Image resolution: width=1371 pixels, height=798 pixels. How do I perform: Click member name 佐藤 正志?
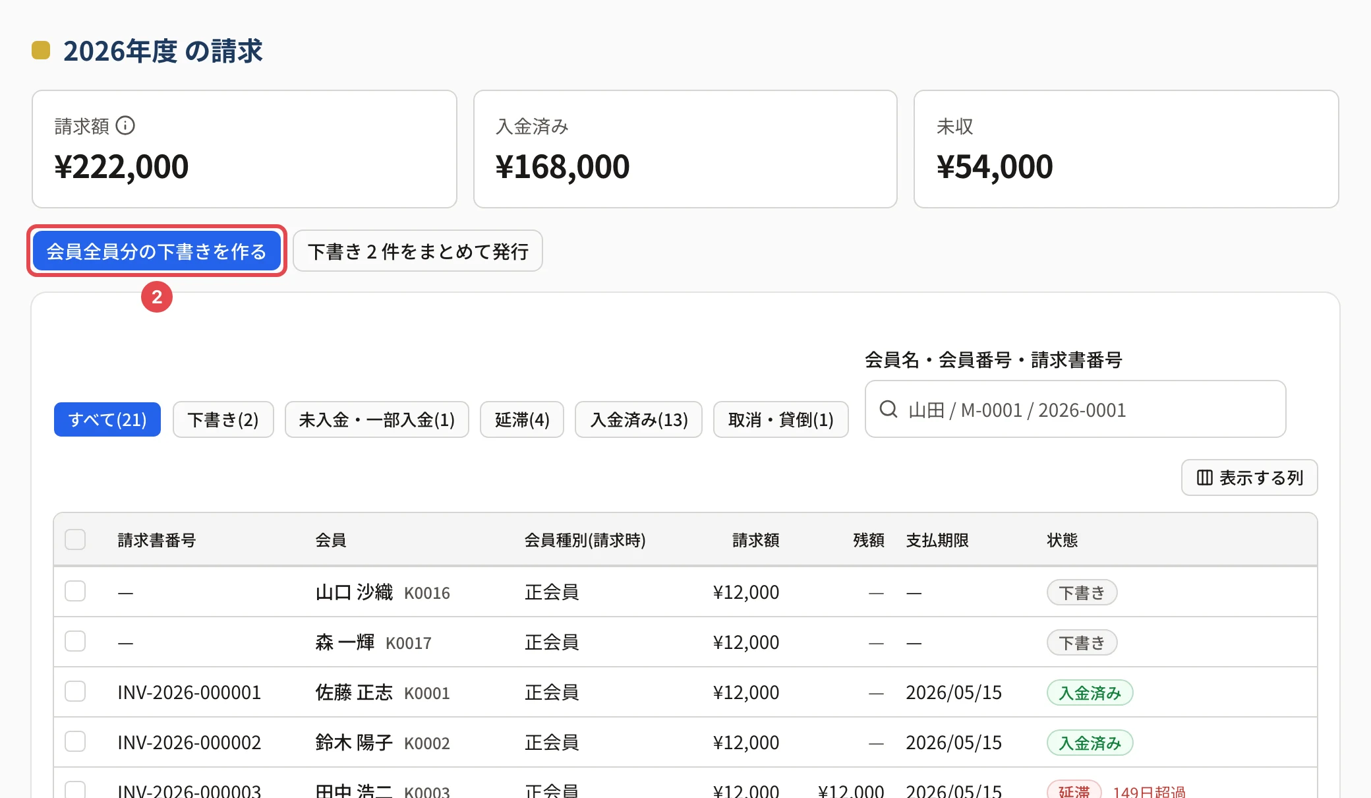point(354,692)
